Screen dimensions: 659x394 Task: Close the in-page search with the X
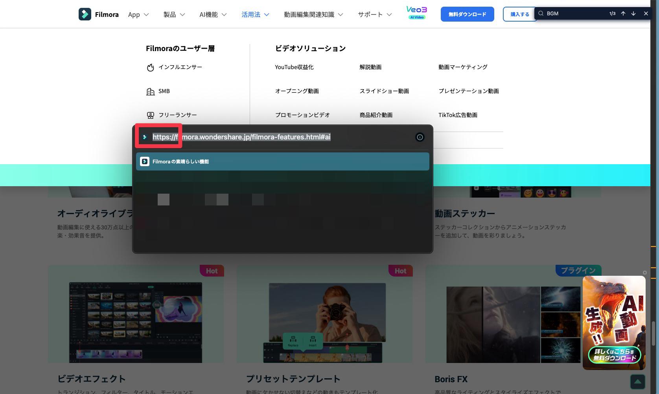[646, 13]
